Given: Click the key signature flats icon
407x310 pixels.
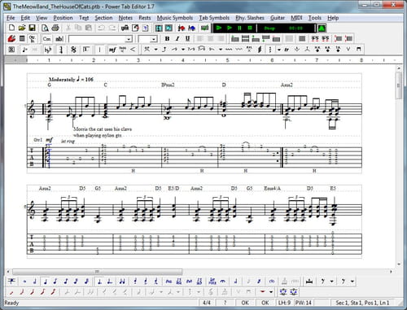Looking at the screenshot, I should [x=48, y=50].
